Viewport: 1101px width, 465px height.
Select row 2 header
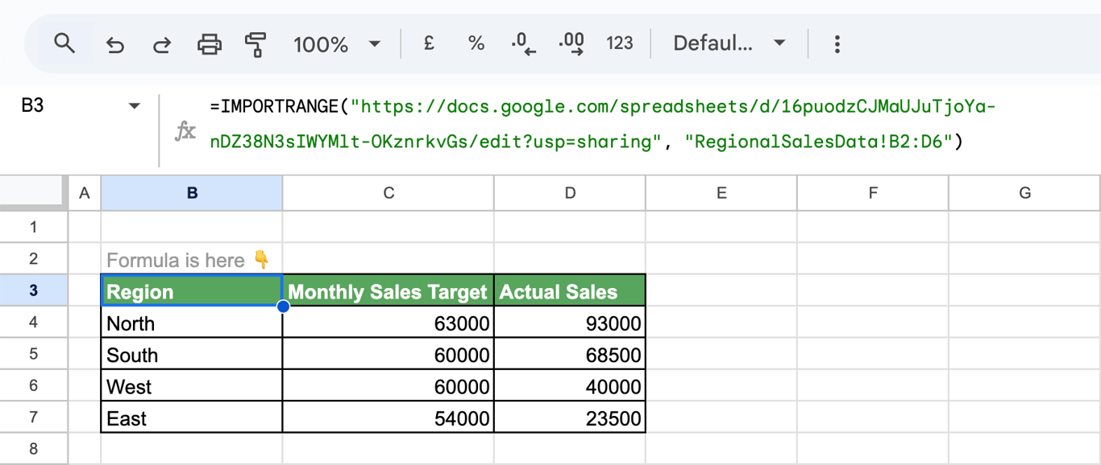point(34,259)
